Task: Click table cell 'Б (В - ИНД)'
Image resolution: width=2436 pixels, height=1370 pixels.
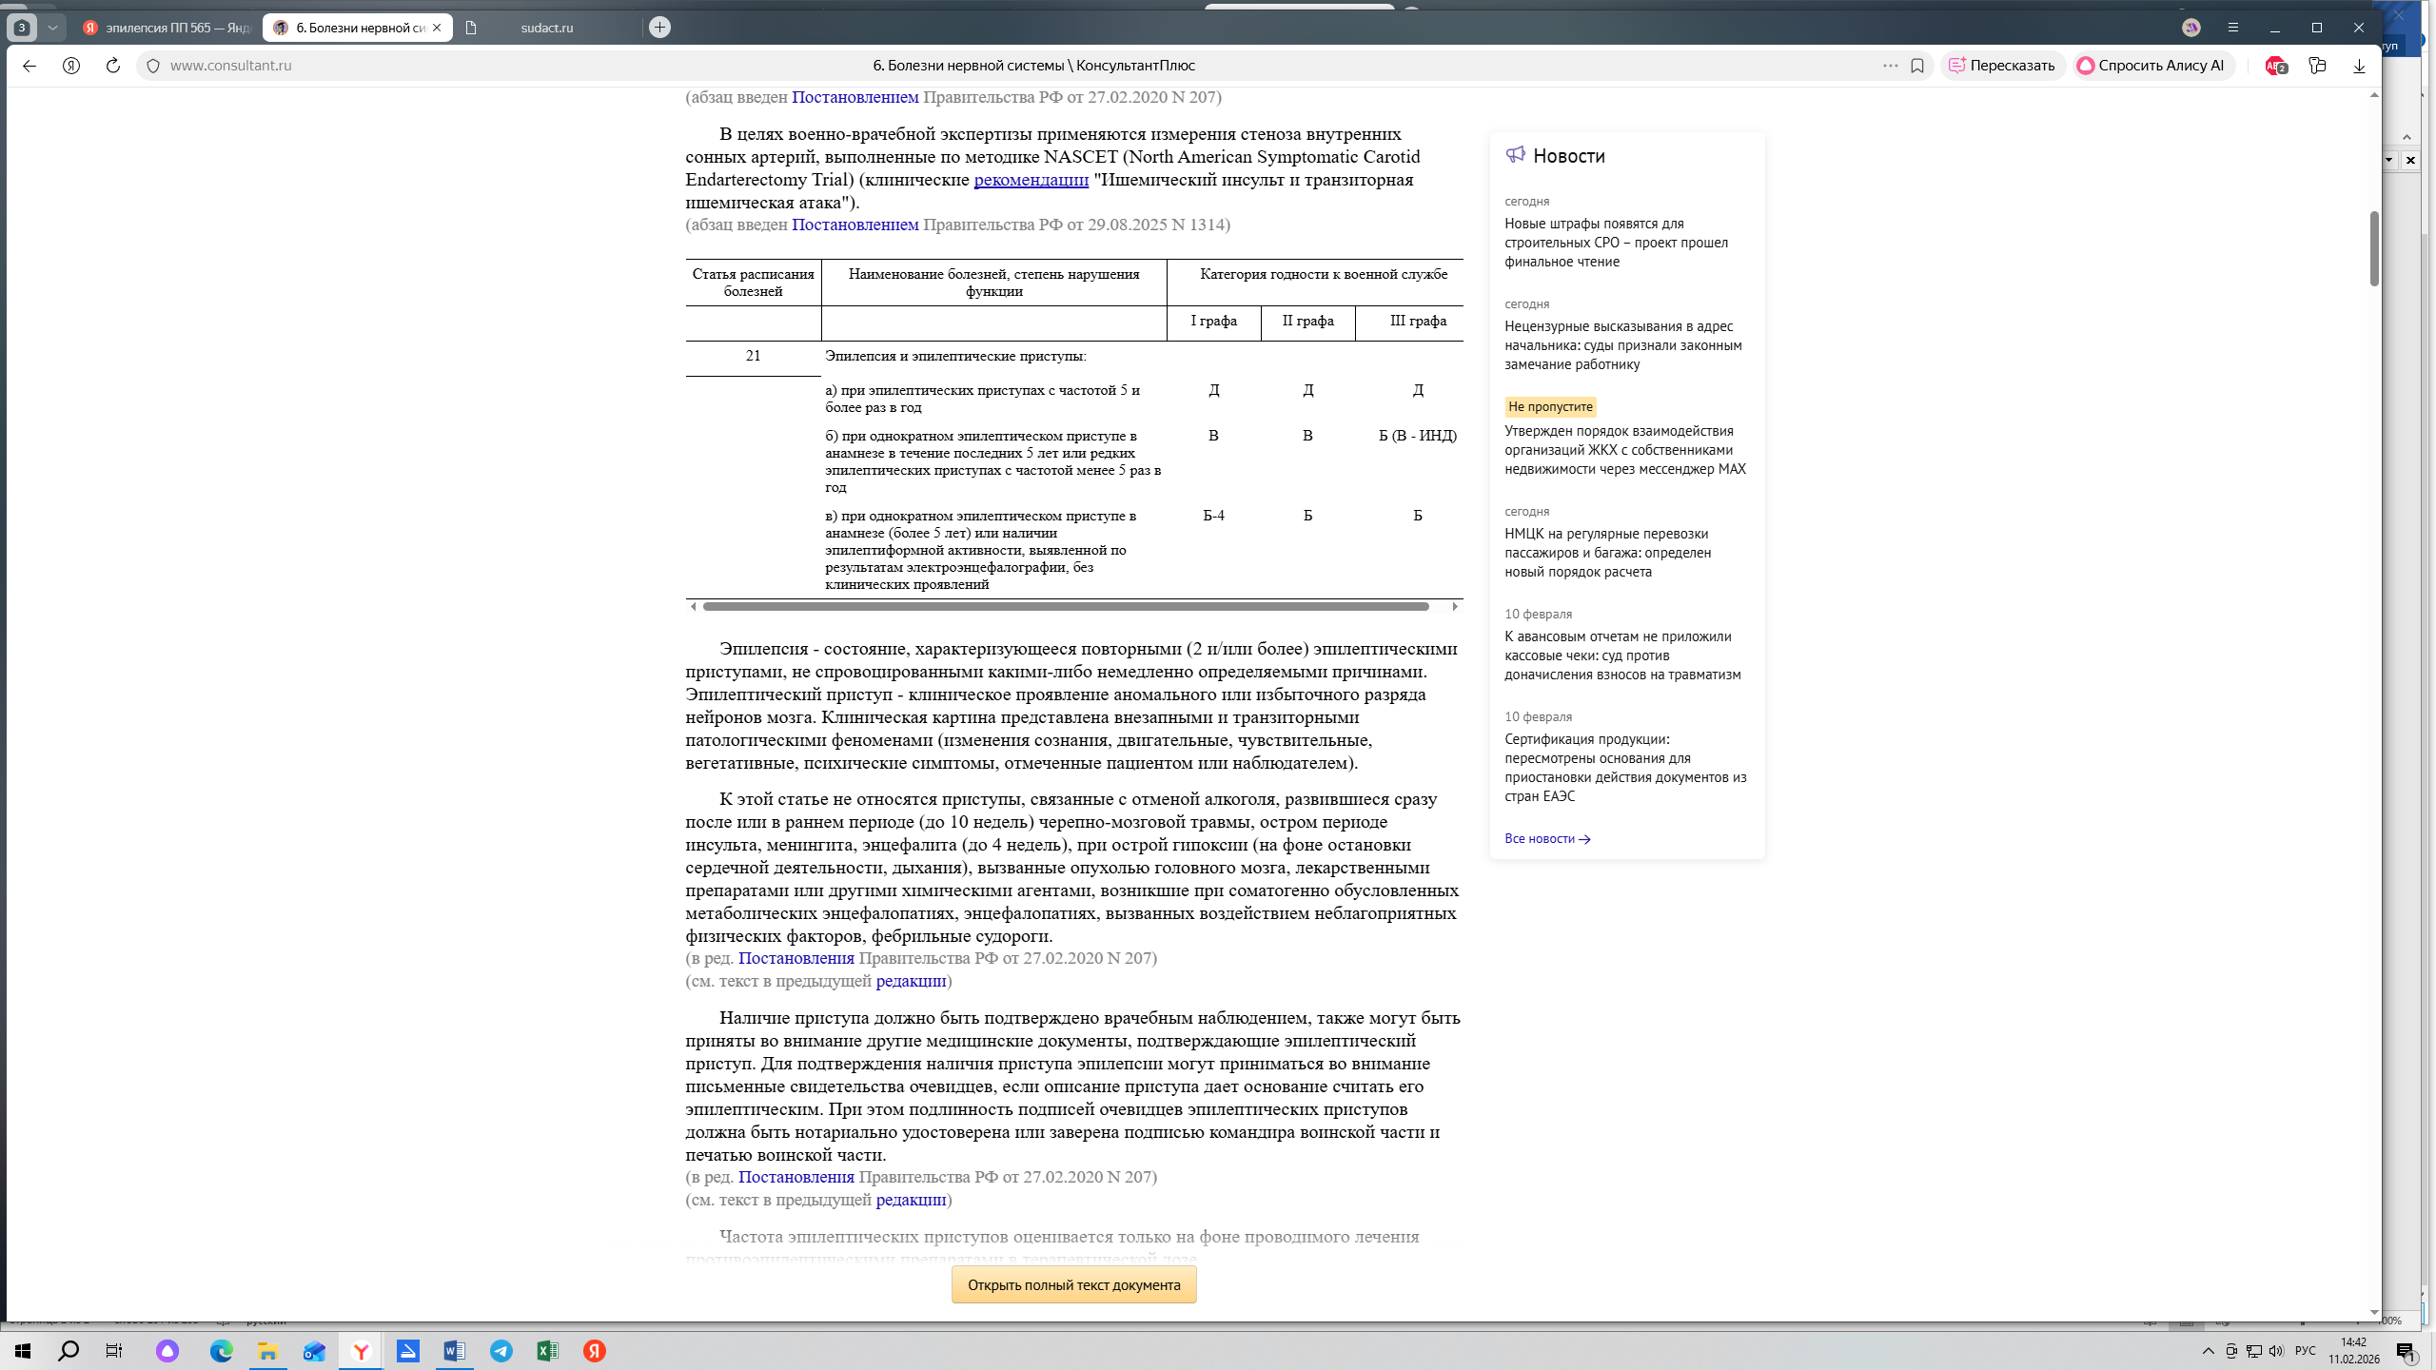Action: click(1417, 436)
